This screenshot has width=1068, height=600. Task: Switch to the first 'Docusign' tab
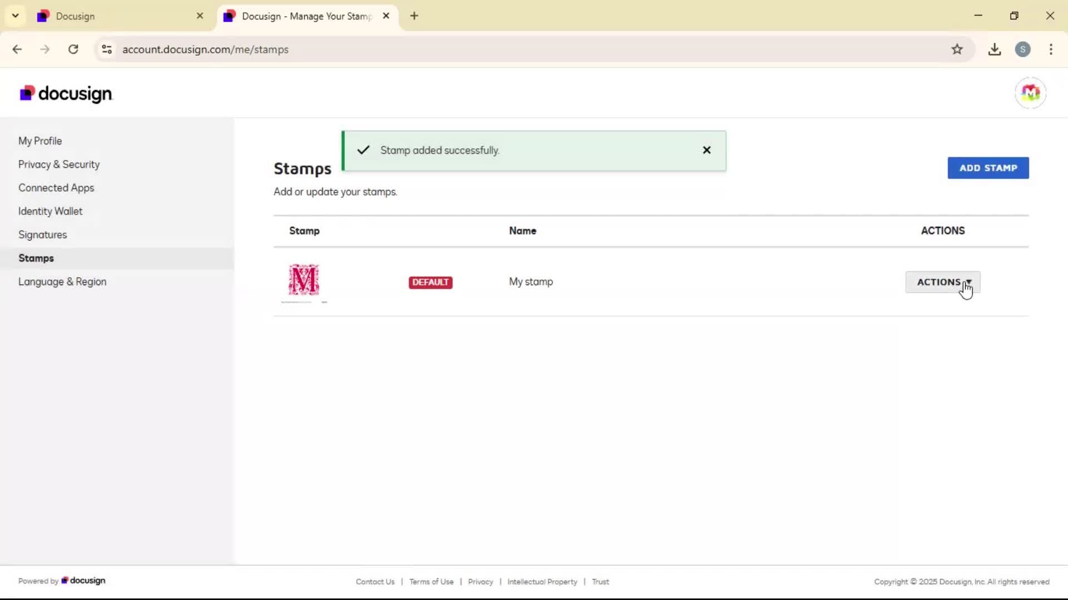tap(121, 16)
